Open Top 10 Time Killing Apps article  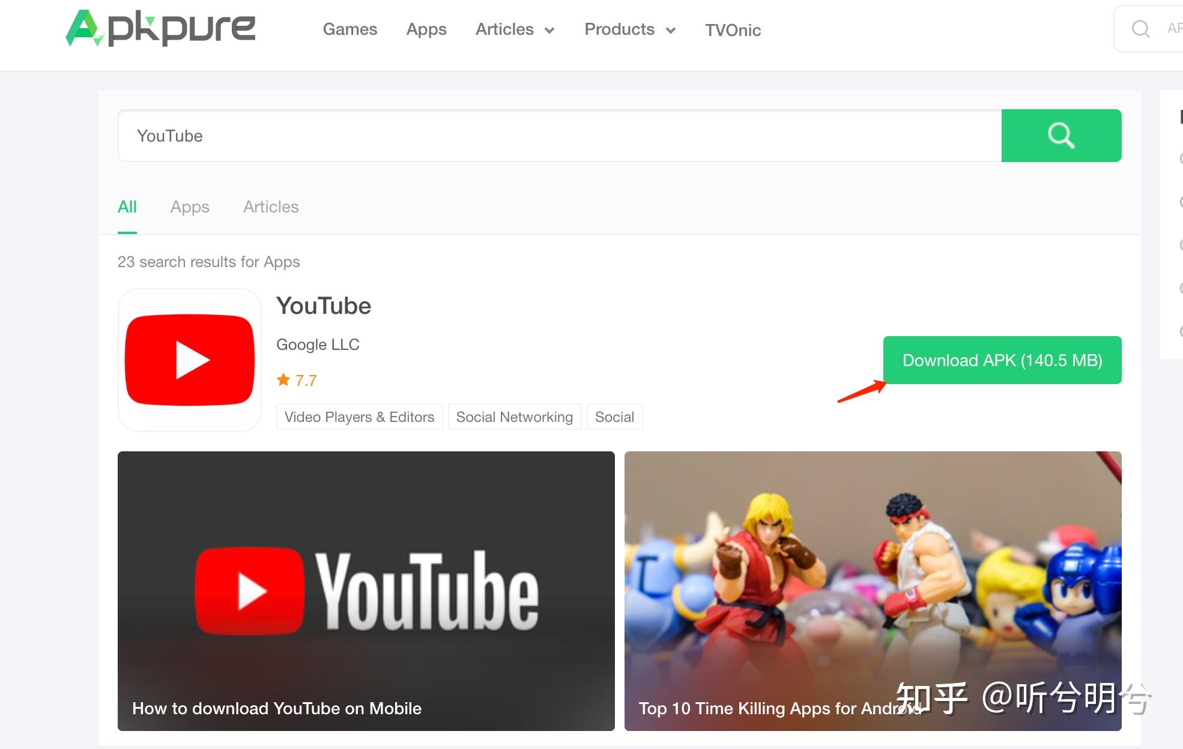[x=873, y=591]
